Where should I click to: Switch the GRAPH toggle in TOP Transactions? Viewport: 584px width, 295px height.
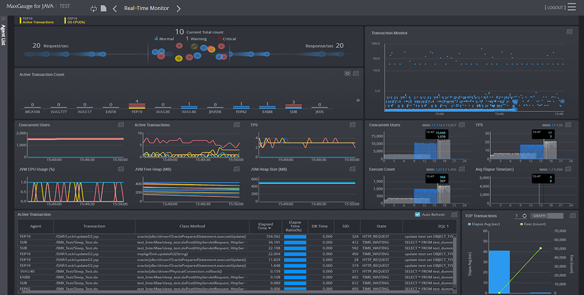(x=547, y=216)
